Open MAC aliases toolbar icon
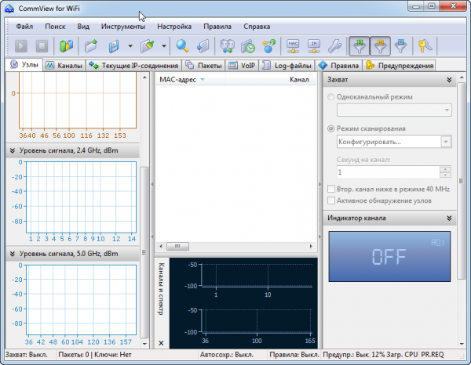471x365 pixels. [293, 46]
